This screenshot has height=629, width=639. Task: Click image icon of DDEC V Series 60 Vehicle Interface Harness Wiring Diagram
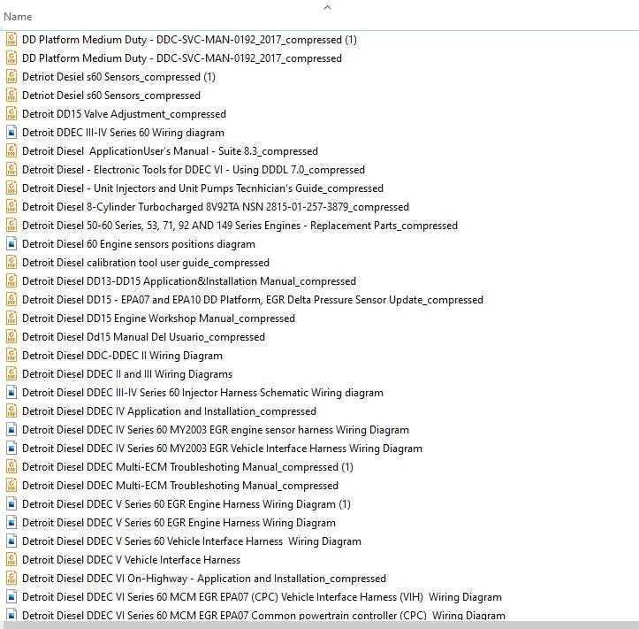(11, 541)
